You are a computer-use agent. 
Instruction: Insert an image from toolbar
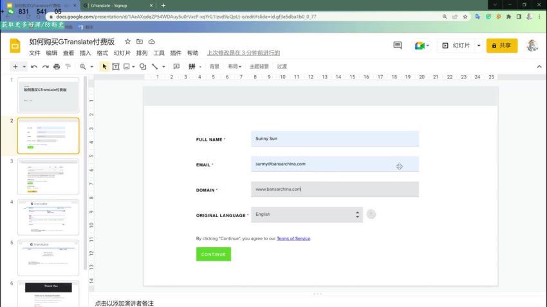pyautogui.click(x=127, y=67)
